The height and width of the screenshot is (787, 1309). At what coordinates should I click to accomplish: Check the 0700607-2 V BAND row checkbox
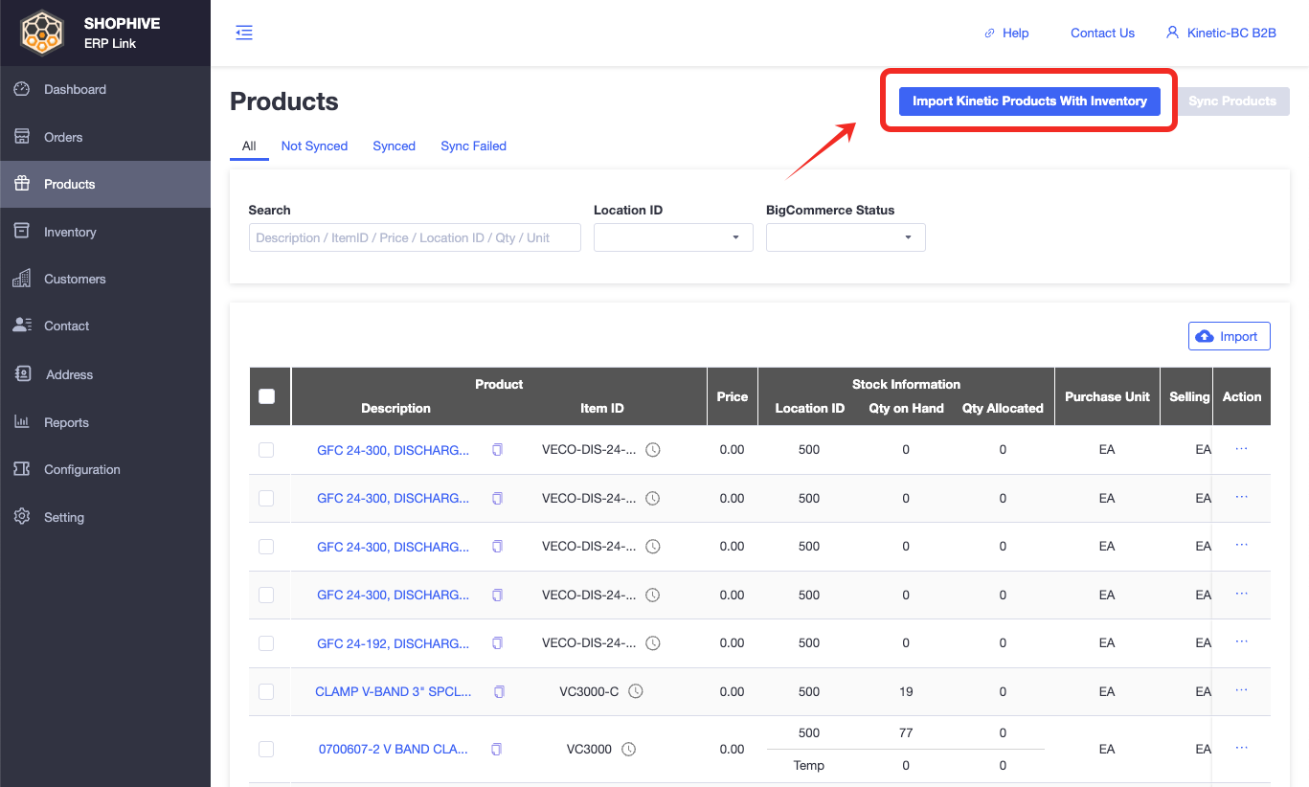coord(266,749)
